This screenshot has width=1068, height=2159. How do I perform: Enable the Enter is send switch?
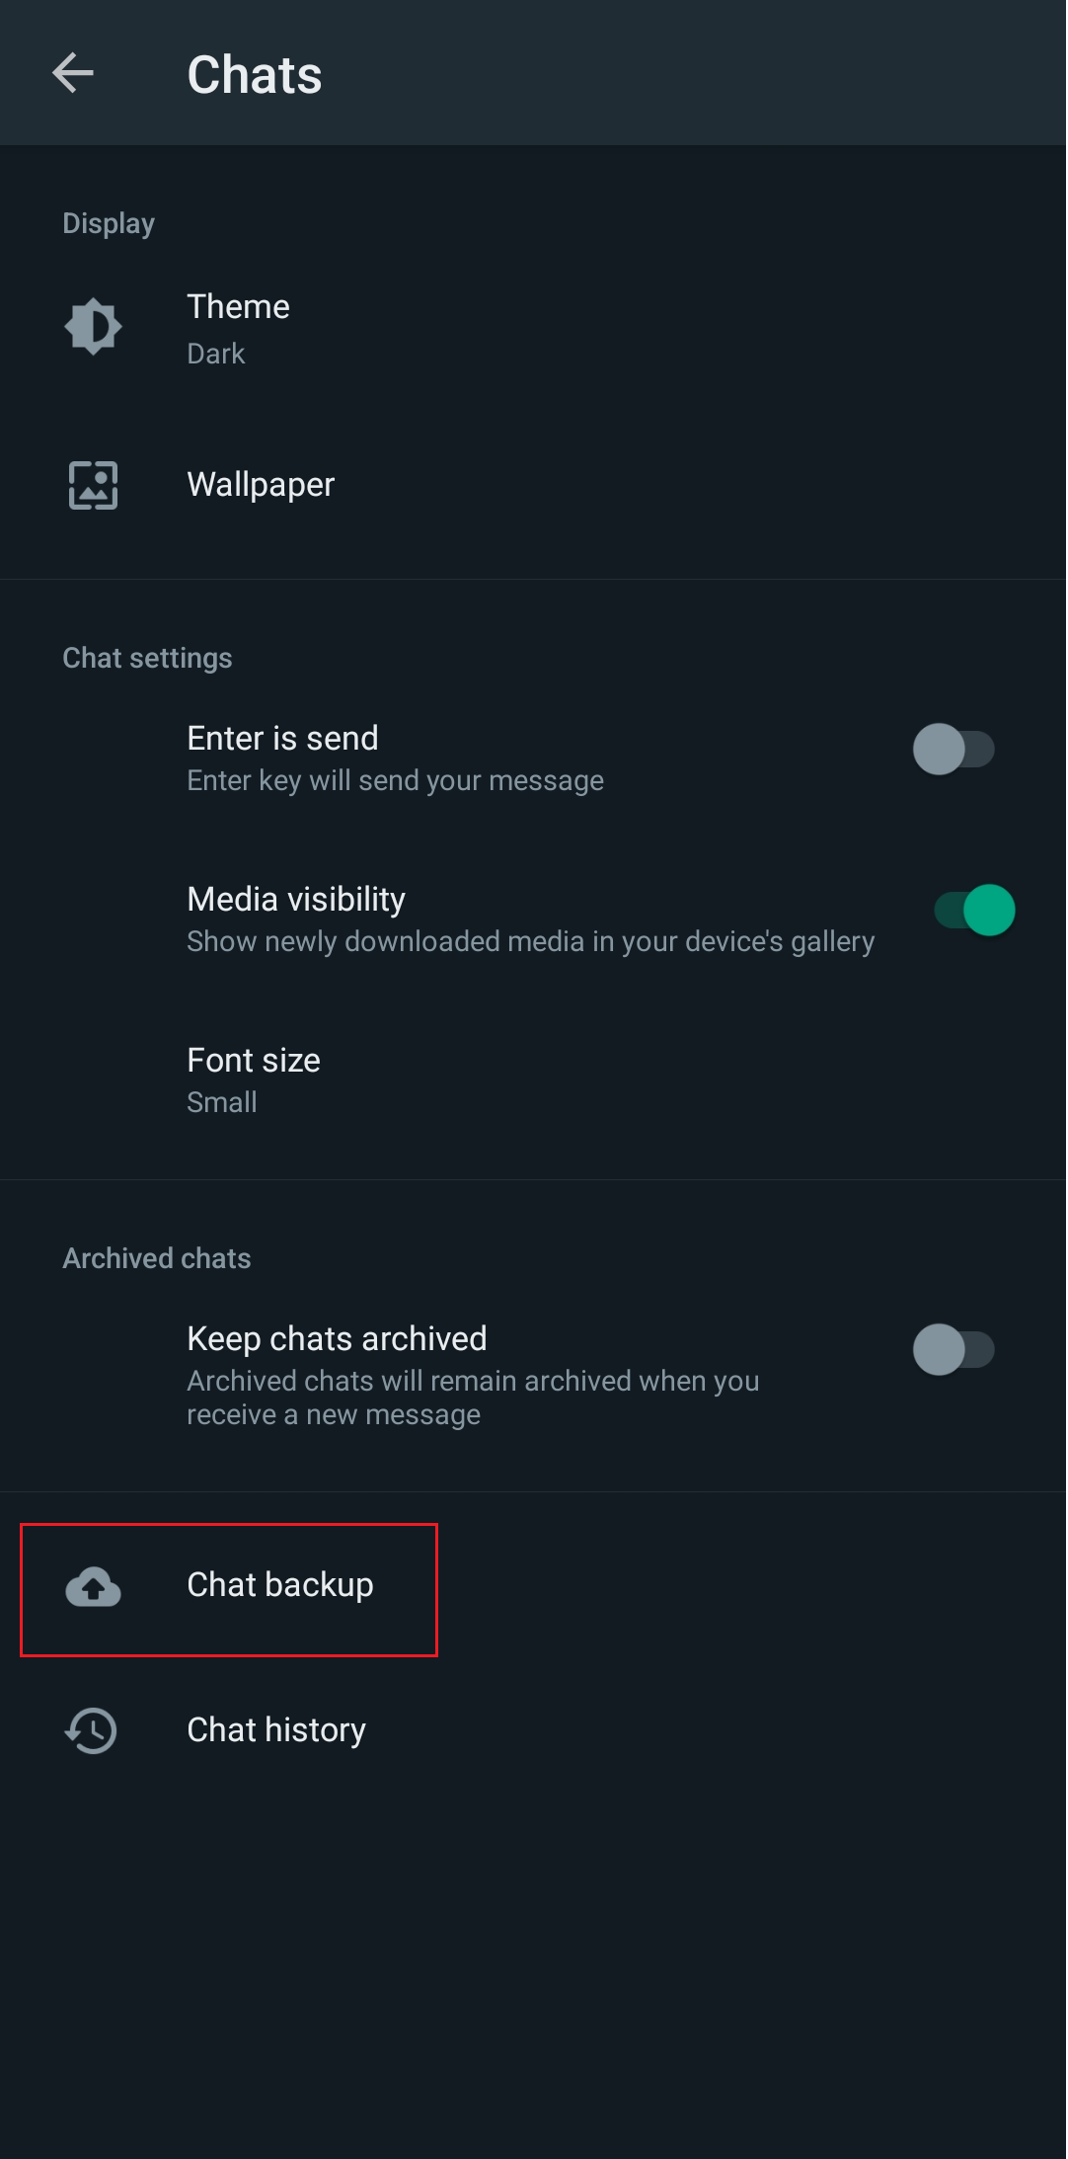tap(954, 750)
